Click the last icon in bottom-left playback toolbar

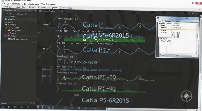coord(28,107)
